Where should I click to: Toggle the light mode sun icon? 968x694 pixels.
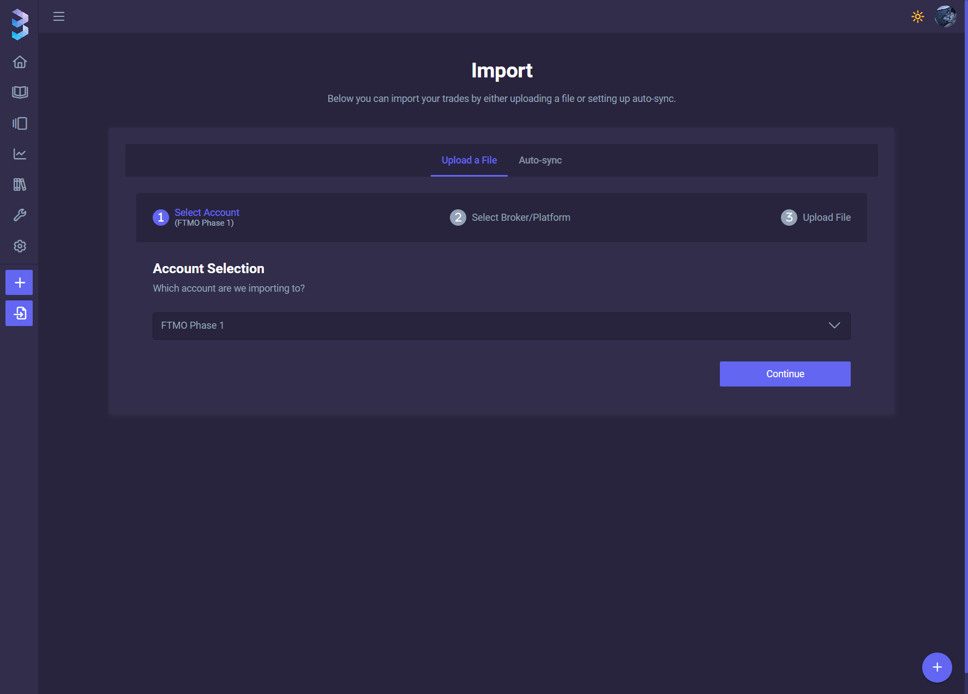click(918, 16)
